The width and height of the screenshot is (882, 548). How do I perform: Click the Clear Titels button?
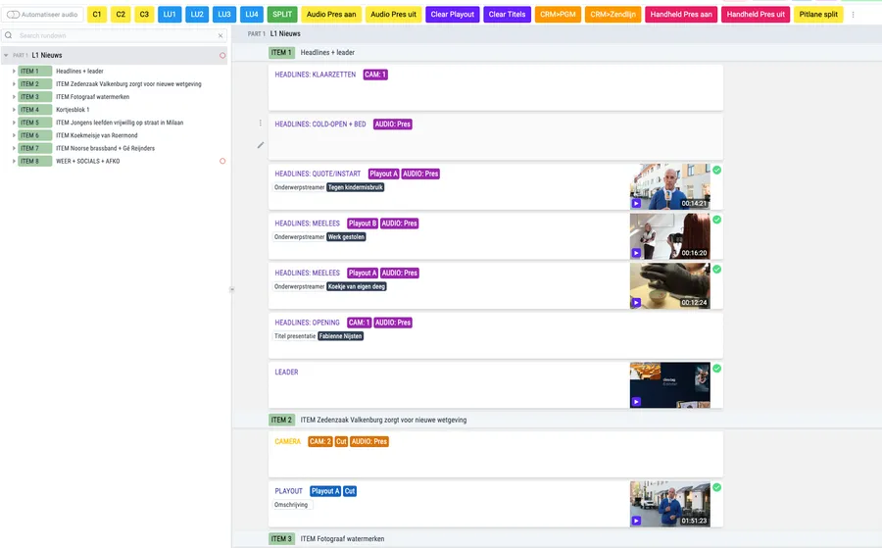pos(507,15)
